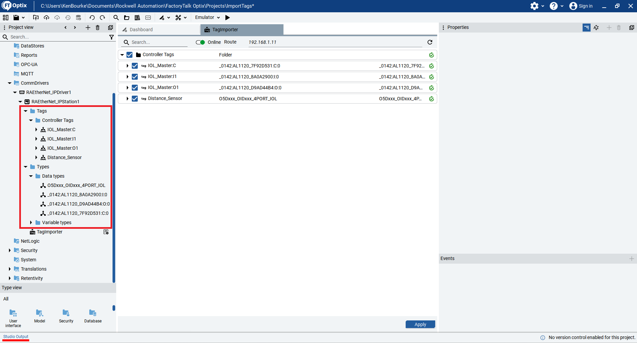
Task: Redo the last action
Action: coord(103,18)
